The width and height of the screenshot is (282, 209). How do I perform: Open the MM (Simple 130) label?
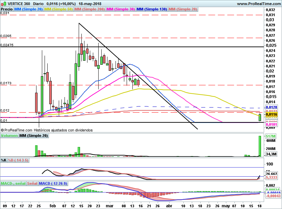click(x=152, y=9)
